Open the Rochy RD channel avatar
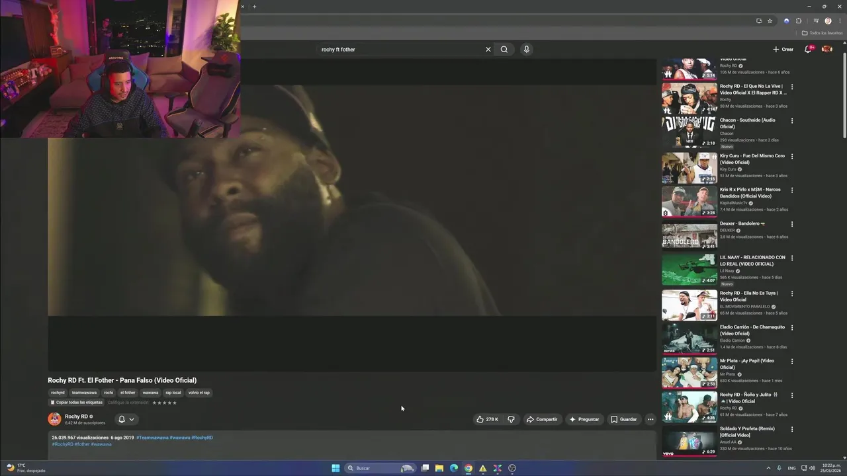Image resolution: width=847 pixels, height=476 pixels. [x=54, y=418]
